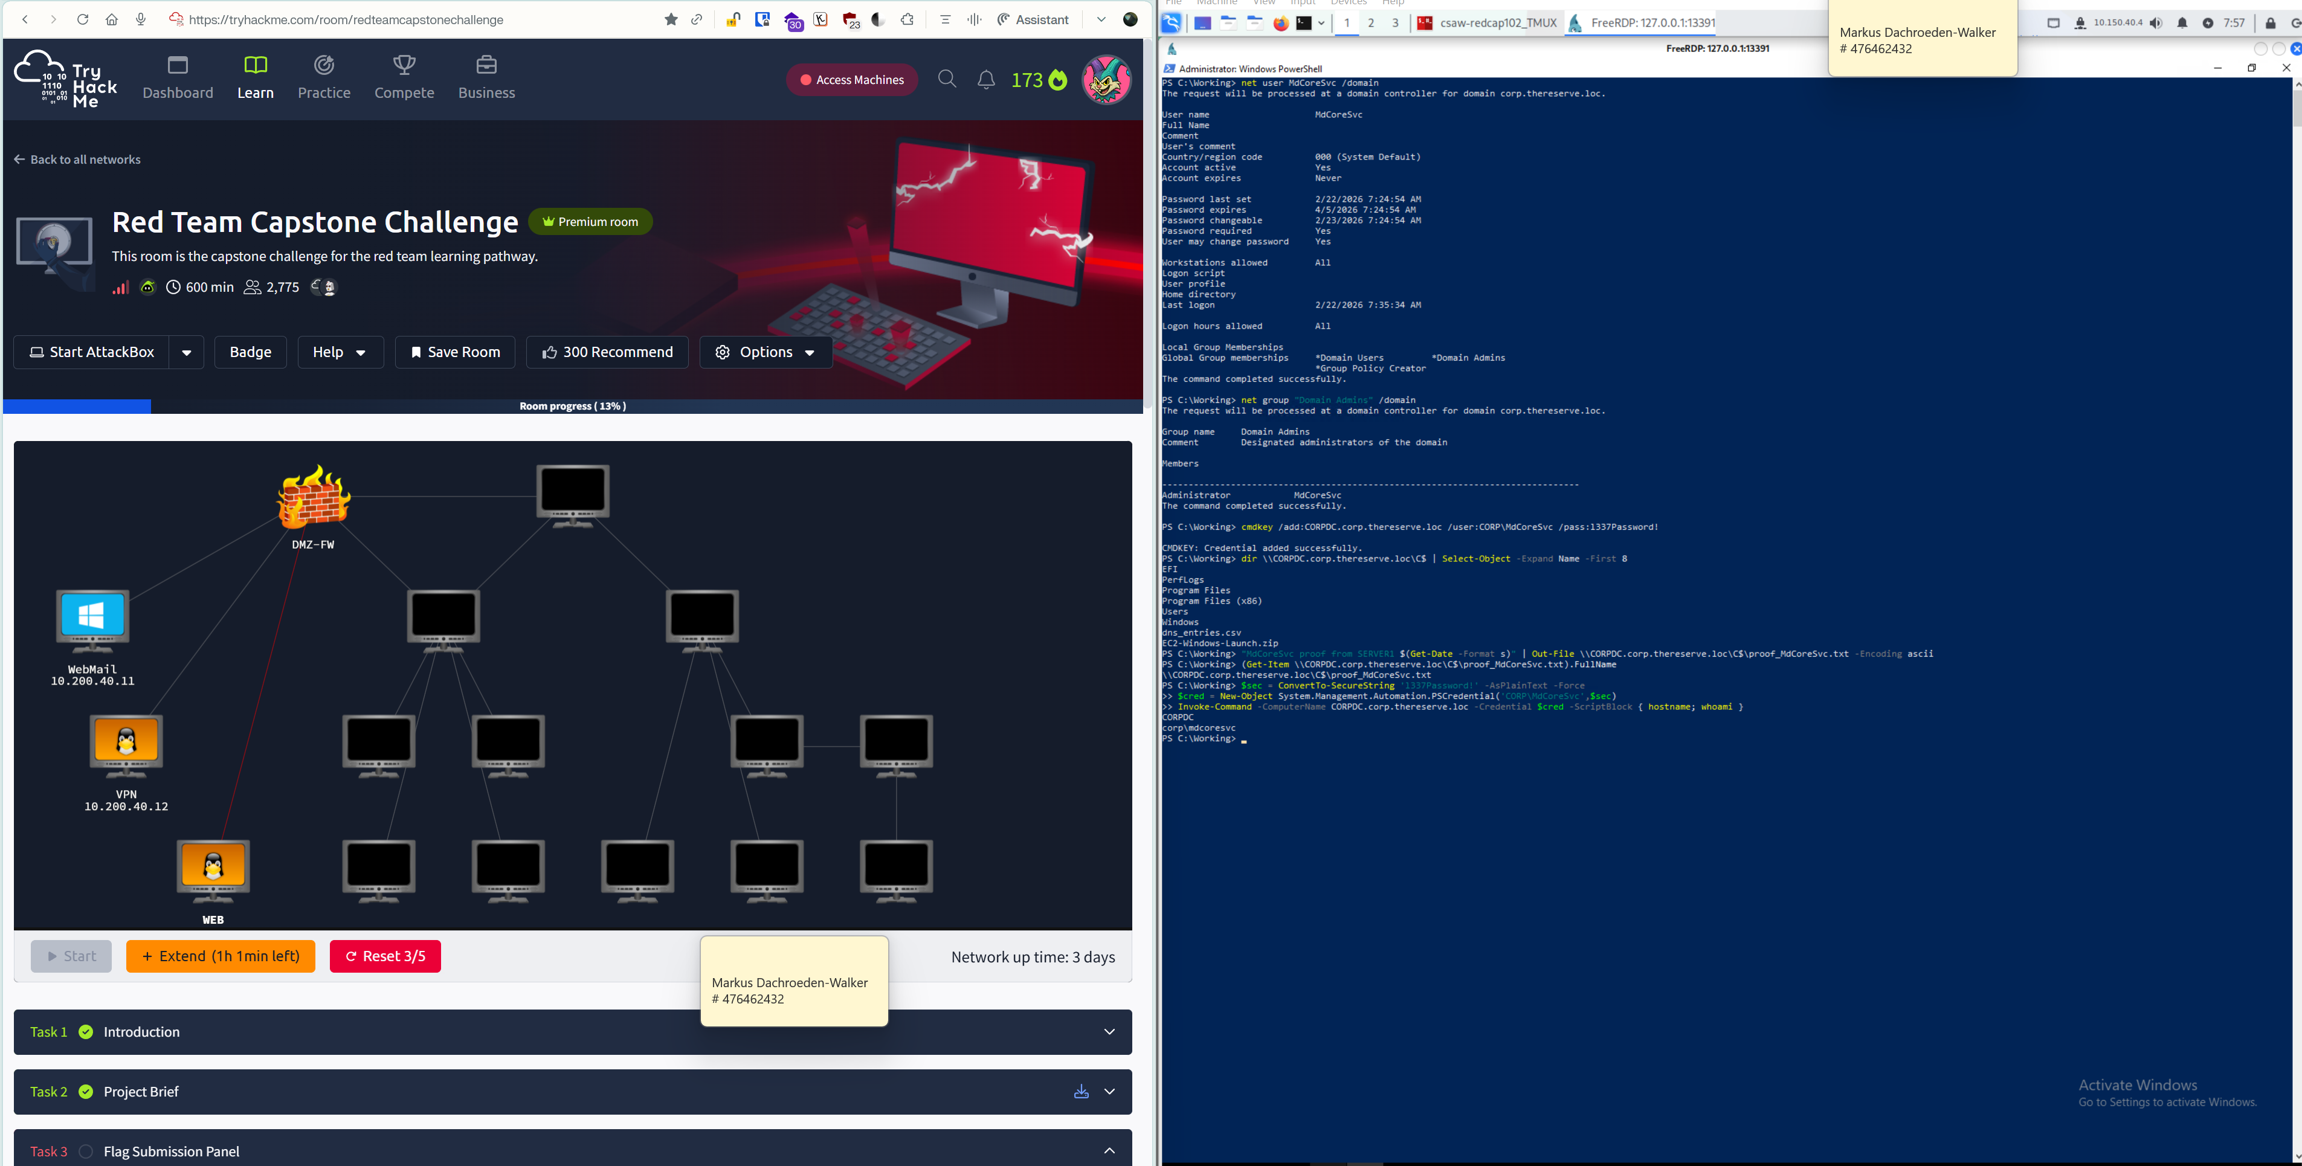Toggle the browser bookmark star

pos(670,20)
